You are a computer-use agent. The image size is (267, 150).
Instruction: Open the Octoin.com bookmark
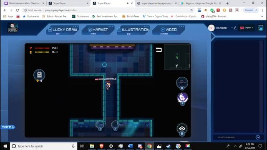click(81, 16)
